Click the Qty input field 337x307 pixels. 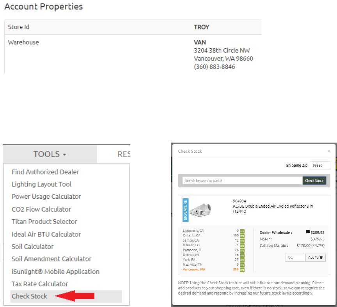(x=295, y=258)
